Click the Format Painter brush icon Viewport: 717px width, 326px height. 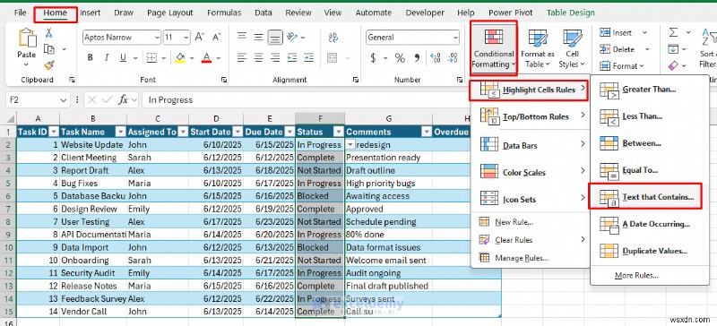click(x=49, y=65)
